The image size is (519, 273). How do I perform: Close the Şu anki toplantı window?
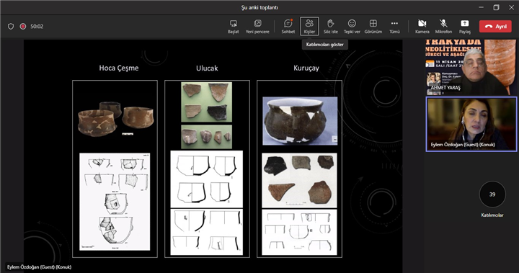click(511, 7)
